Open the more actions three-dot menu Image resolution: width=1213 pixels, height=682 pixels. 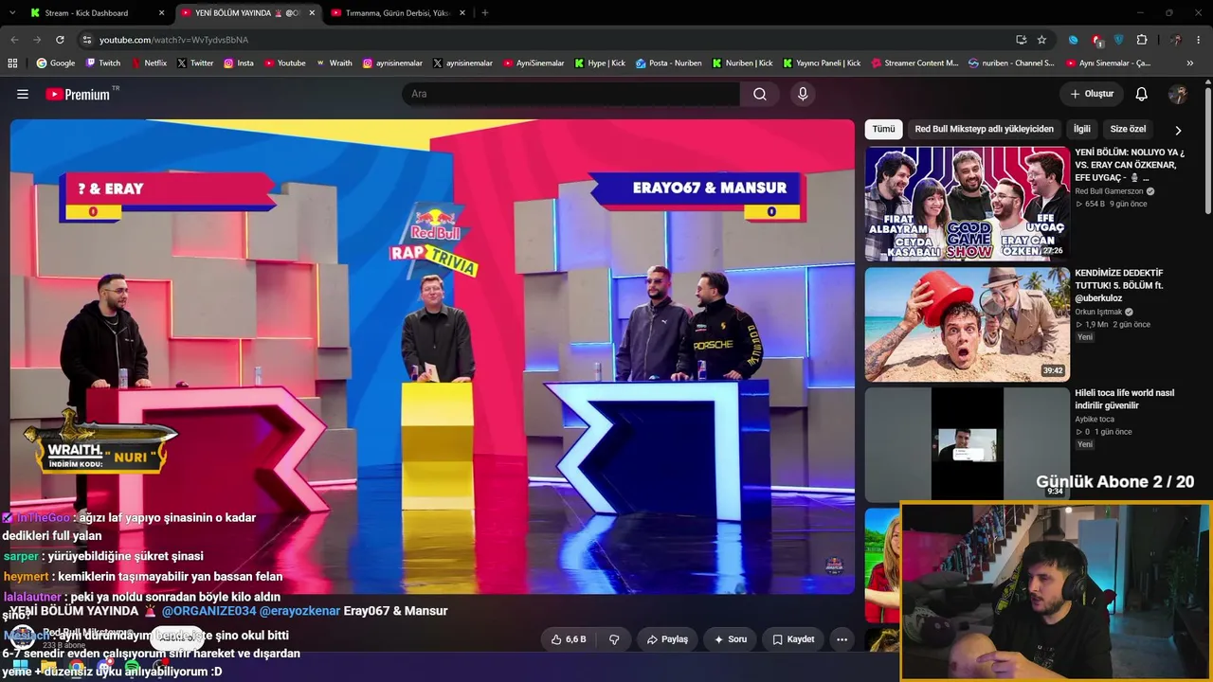click(842, 639)
